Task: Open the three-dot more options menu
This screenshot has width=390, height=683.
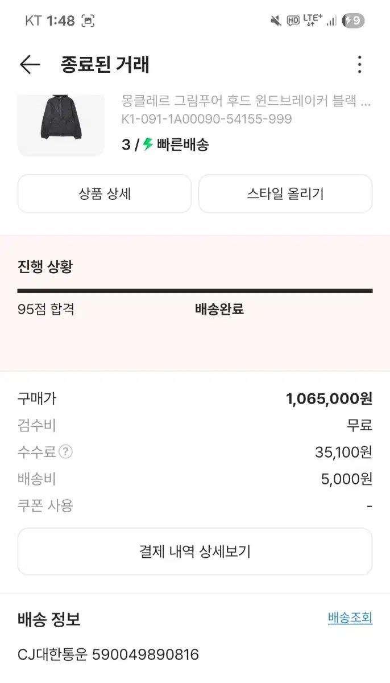Action: coord(359,65)
